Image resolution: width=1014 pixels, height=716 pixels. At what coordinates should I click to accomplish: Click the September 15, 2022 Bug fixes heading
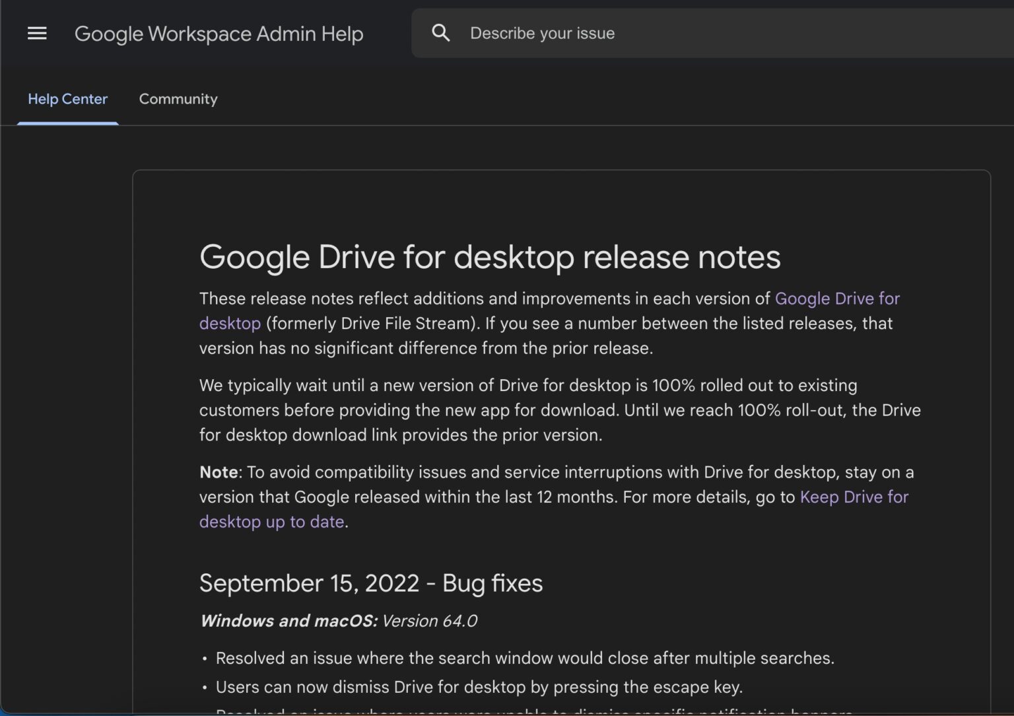coord(370,583)
